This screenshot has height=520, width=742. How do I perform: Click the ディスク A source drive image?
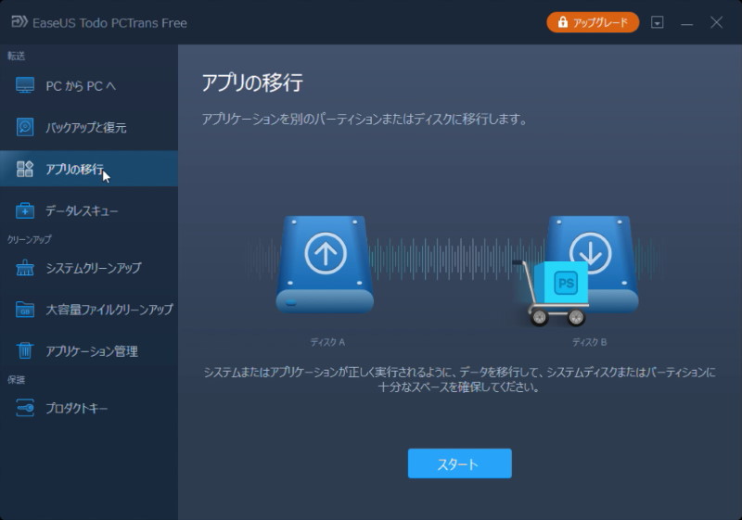[x=325, y=265]
